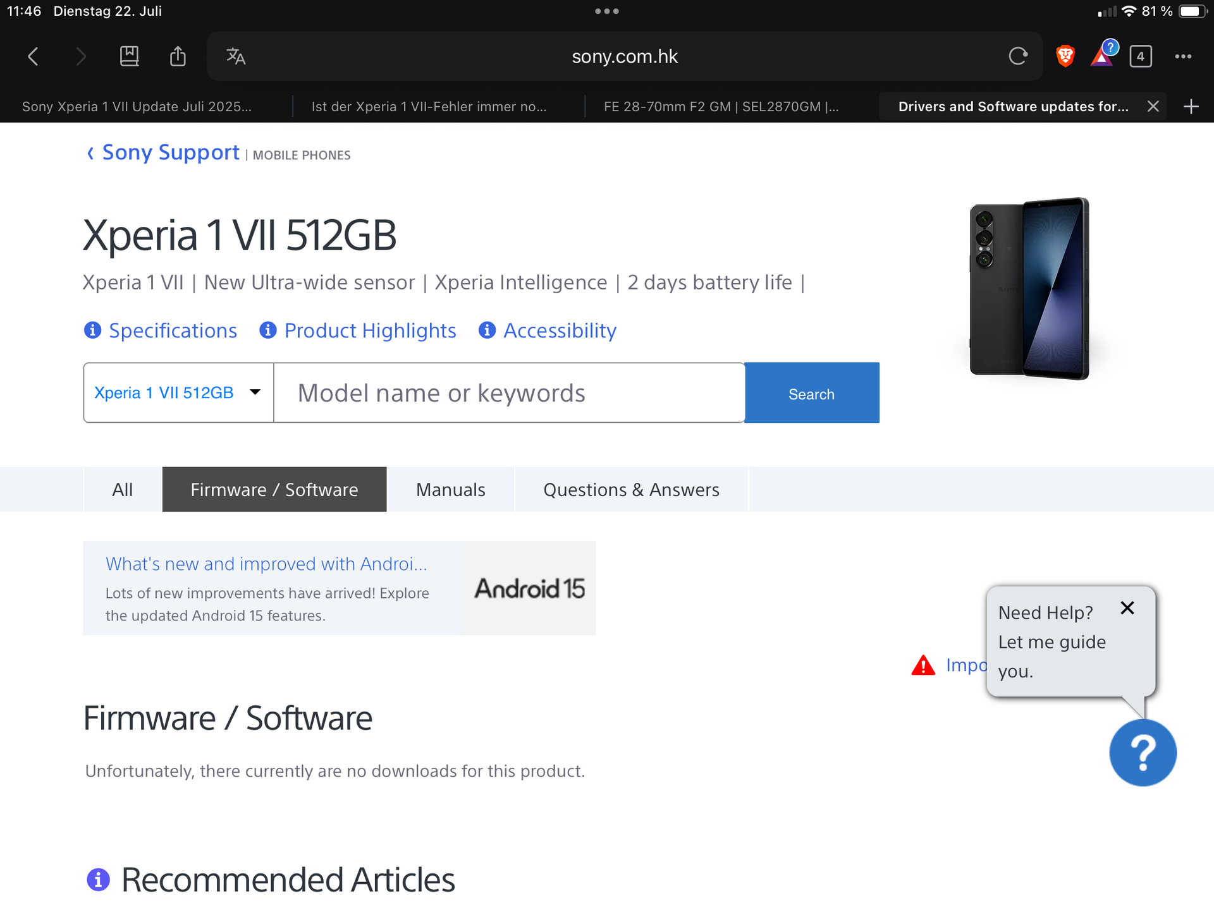Viewport: 1214px width, 910px height.
Task: Dismiss the Need Help popup with X
Action: (x=1127, y=608)
